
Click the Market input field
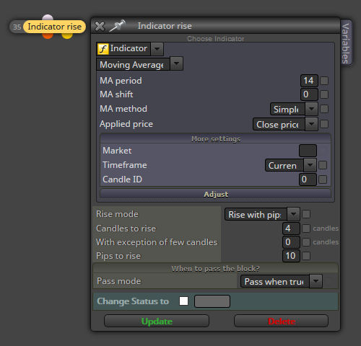pos(308,151)
